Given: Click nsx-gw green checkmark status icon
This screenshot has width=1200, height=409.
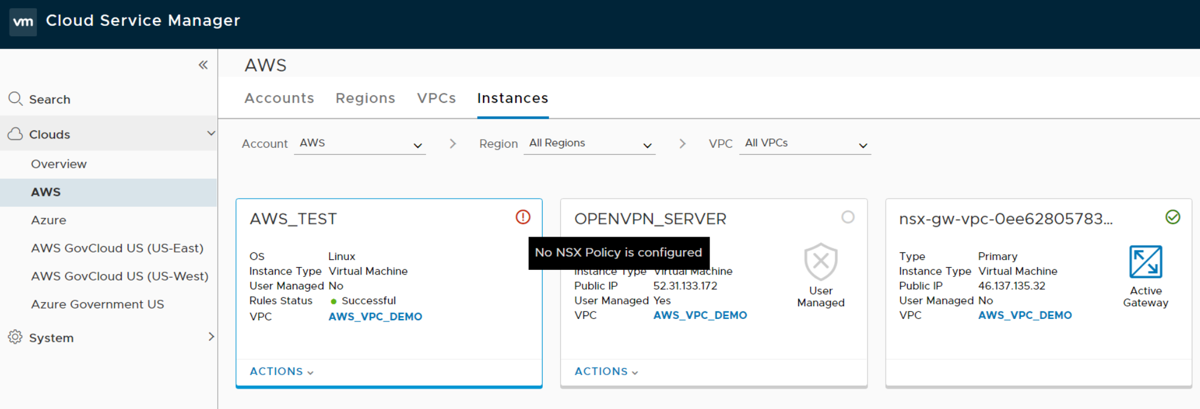Looking at the screenshot, I should point(1172,217).
